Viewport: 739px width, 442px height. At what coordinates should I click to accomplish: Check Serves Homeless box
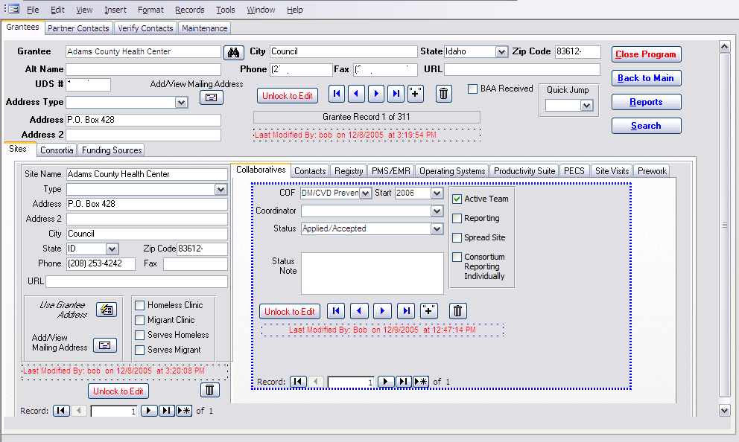pyautogui.click(x=139, y=335)
